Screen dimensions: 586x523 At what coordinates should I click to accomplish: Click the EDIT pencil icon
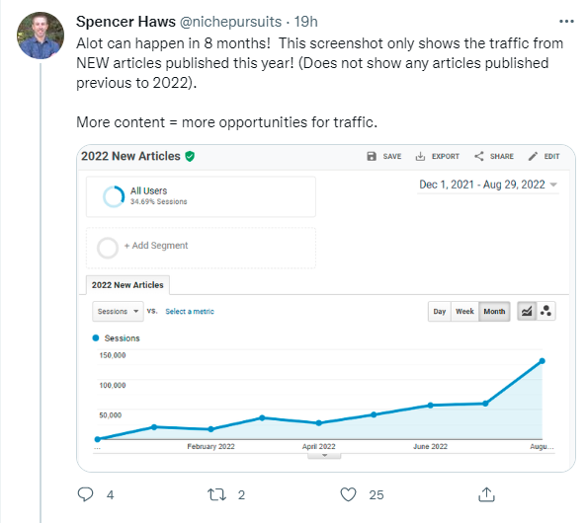click(x=533, y=156)
